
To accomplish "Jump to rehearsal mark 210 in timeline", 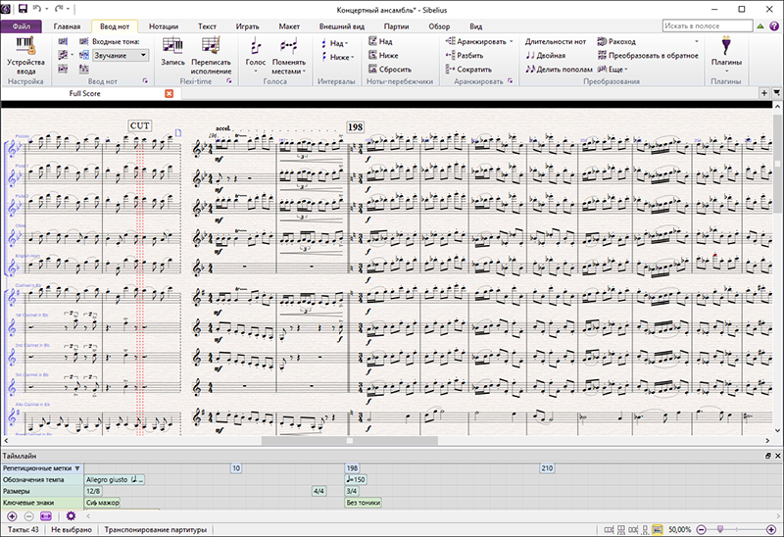I will (547, 468).
